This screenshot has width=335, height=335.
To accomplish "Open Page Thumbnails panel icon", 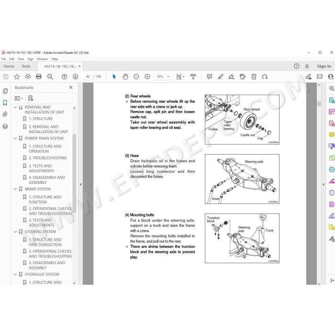I will point(5,91).
